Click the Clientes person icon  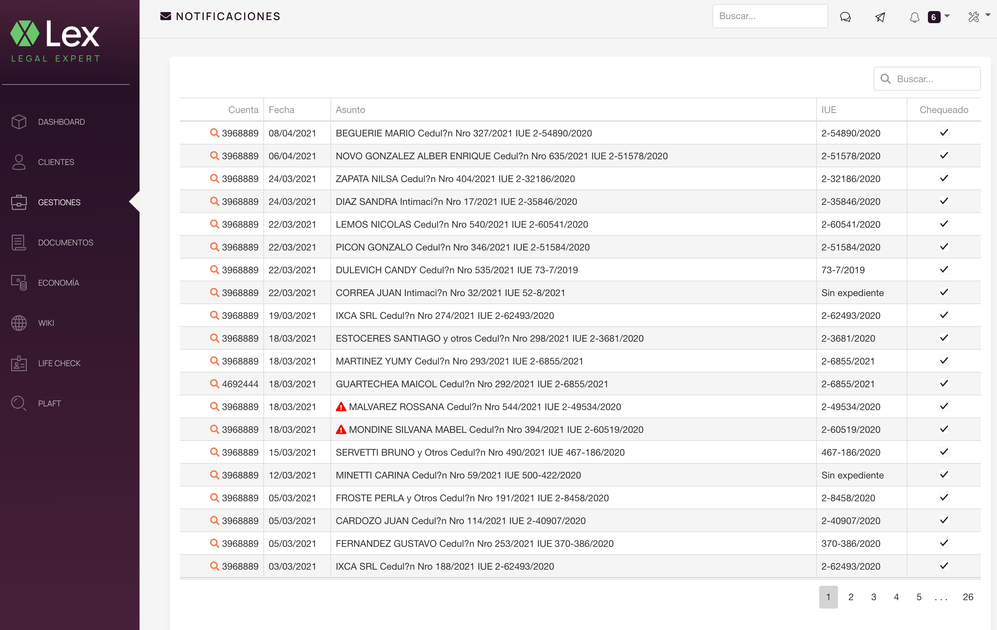[19, 162]
